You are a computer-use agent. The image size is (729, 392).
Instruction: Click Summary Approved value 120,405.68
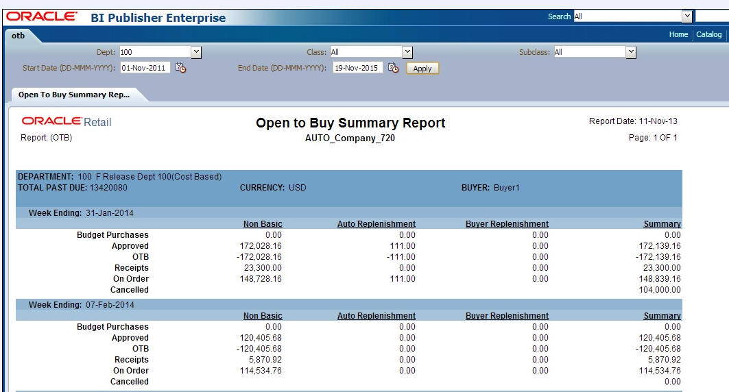(x=660, y=338)
